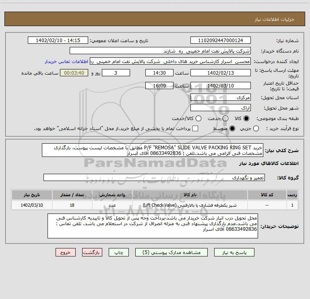Screen dimensions: 310x299
Task: Click the remaining time field 00:03:40
Action: (74, 73)
